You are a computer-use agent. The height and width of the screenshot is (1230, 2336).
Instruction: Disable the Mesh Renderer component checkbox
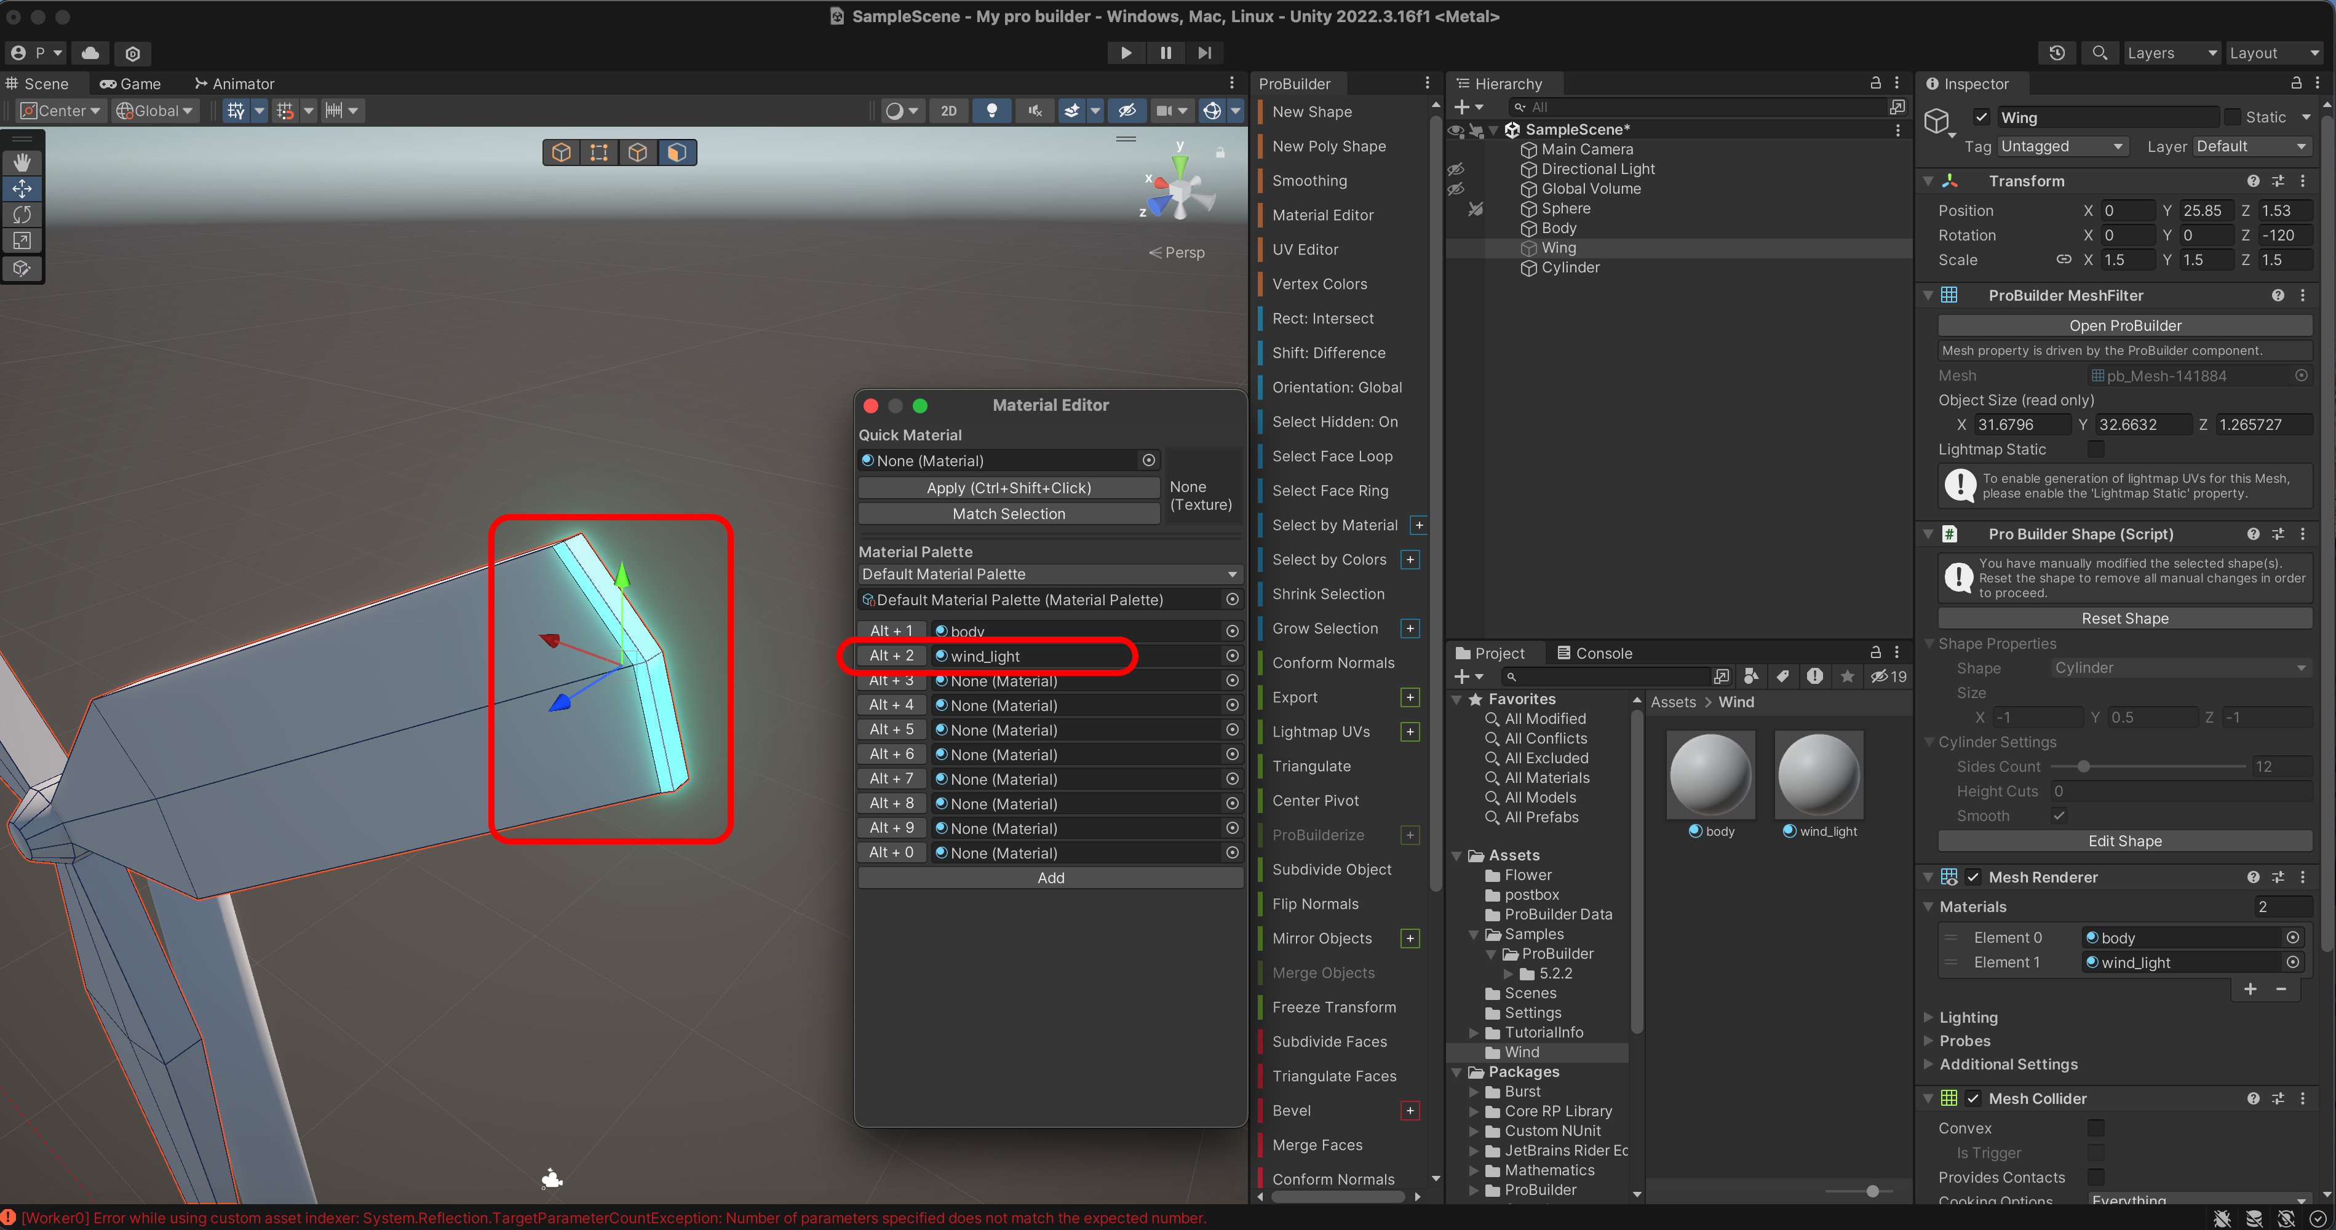(x=1973, y=876)
